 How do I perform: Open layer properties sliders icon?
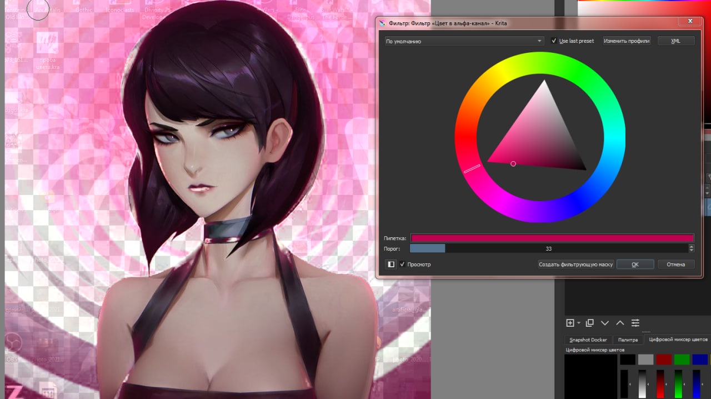pyautogui.click(x=635, y=323)
